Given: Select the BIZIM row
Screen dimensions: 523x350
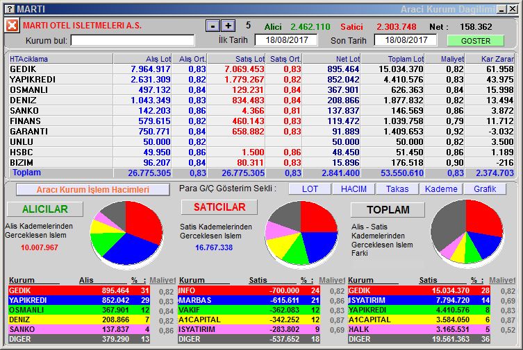Looking at the screenshot, I should click(261, 163).
